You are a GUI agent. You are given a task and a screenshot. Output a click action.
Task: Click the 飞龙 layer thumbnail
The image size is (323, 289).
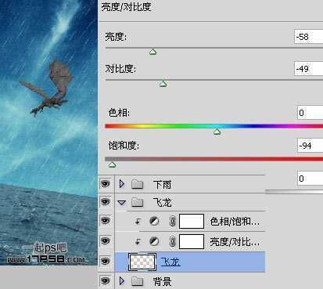coord(142,262)
